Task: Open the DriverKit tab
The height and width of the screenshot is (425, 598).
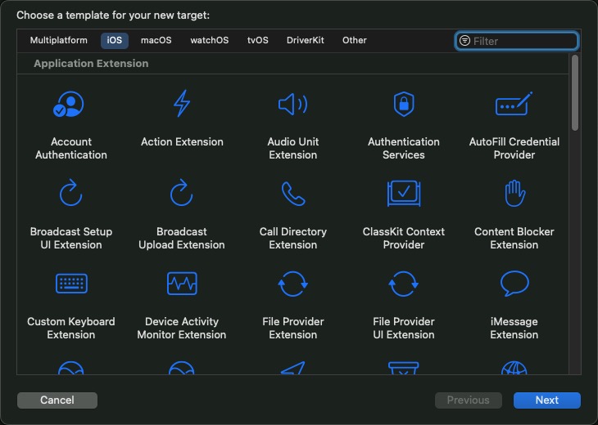Action: (x=305, y=40)
